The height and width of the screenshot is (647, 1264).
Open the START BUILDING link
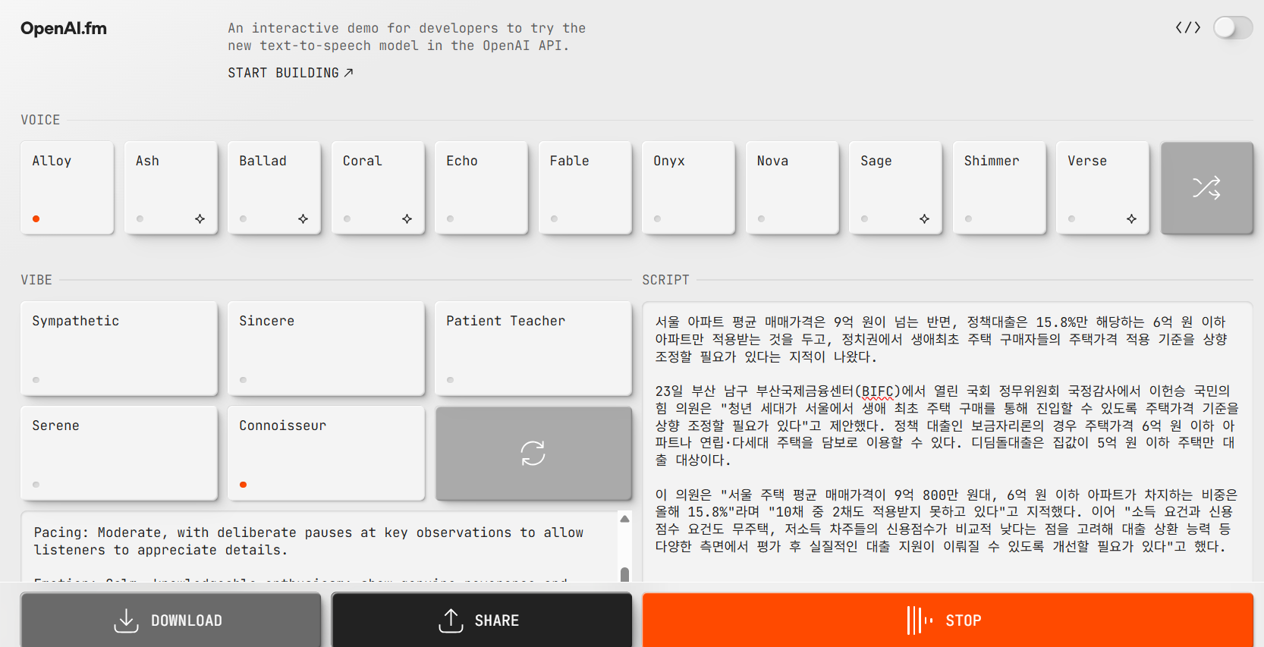pyautogui.click(x=290, y=73)
